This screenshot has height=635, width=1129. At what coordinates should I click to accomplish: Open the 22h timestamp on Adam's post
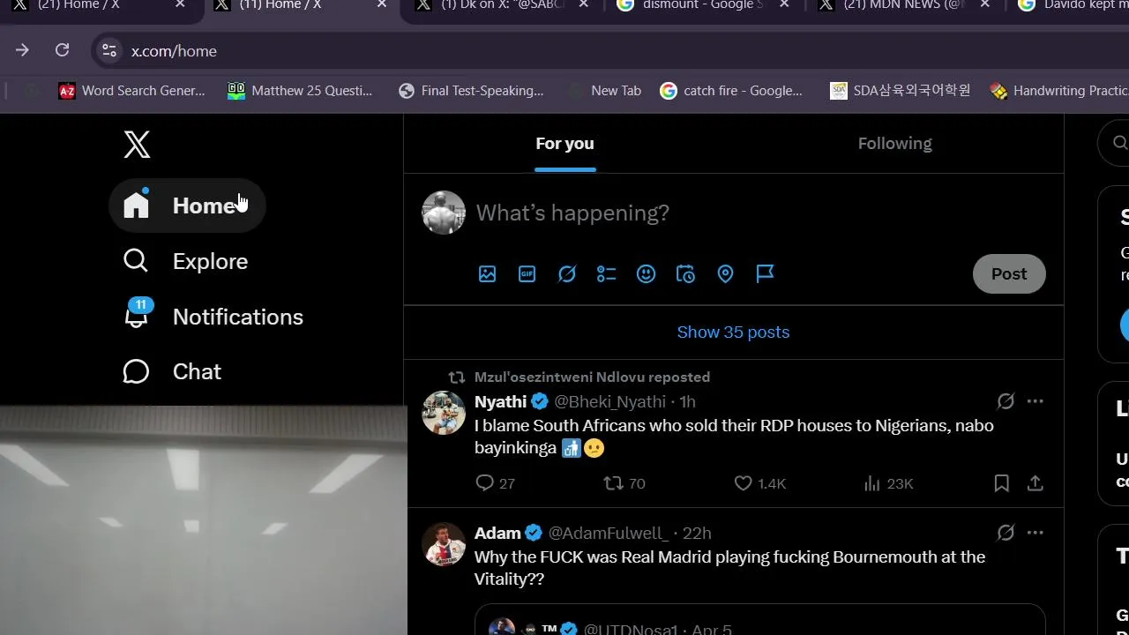[697, 534]
